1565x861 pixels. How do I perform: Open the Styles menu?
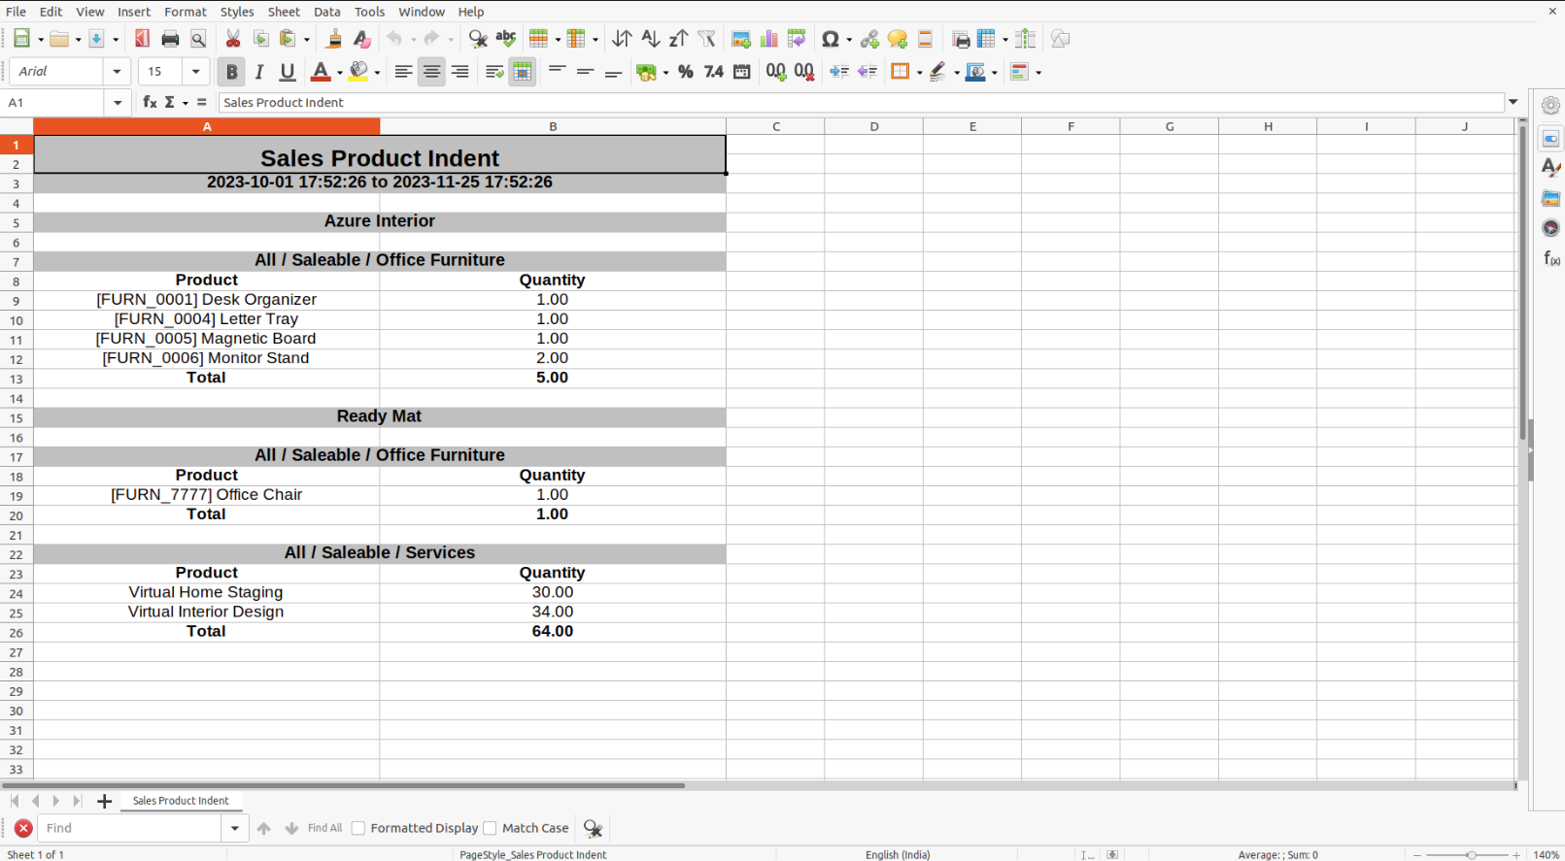tap(237, 12)
